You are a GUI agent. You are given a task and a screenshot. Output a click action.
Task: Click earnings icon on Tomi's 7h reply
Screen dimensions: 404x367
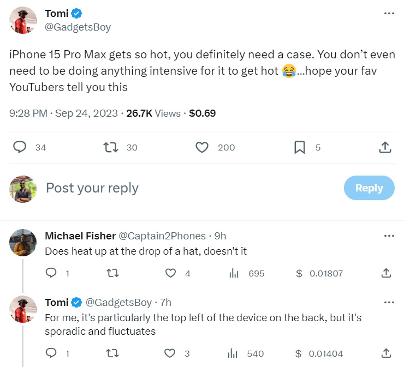pos(299,353)
